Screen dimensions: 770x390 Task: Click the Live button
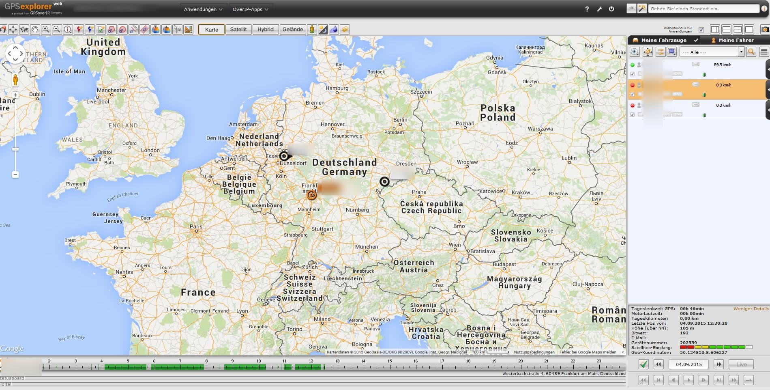point(741,364)
